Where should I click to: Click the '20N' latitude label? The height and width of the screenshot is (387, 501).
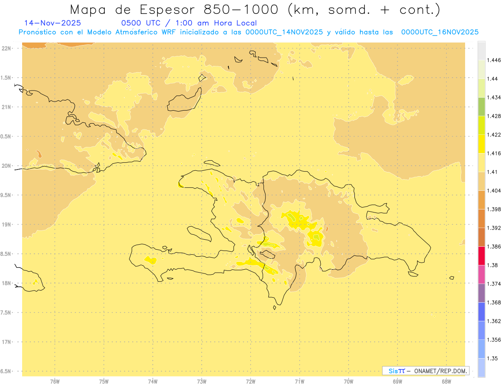click(x=6, y=166)
